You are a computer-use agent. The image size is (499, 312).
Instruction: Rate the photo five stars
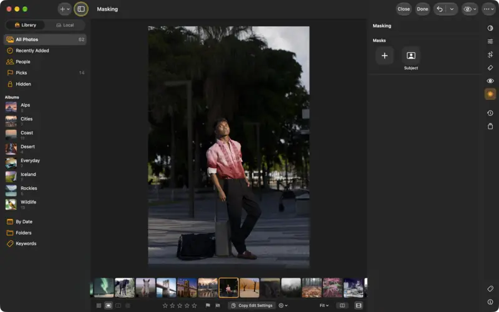(194, 306)
